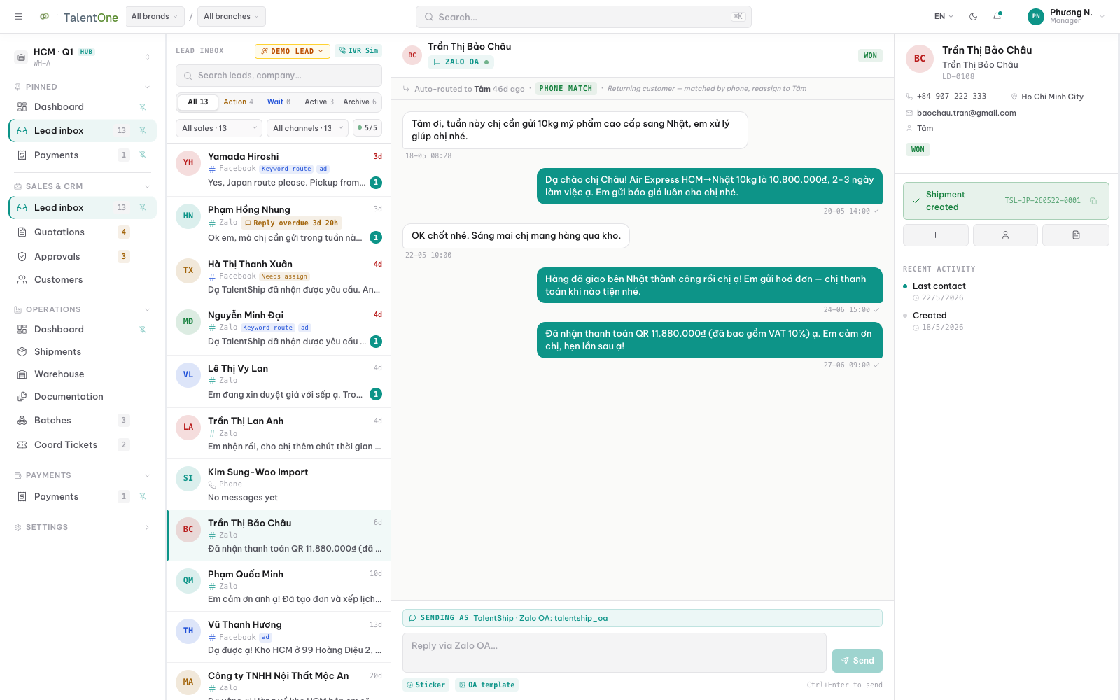
Task: Open Hà Thị Thanh Xuân's lead
Action: click(279, 276)
